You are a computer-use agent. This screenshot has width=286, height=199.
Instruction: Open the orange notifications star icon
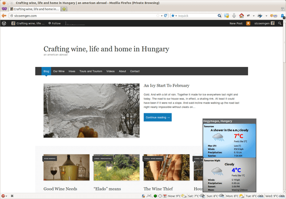click(248, 23)
